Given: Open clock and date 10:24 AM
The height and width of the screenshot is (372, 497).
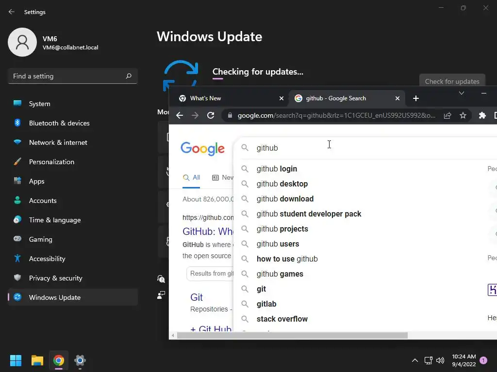Looking at the screenshot, I should 464,360.
